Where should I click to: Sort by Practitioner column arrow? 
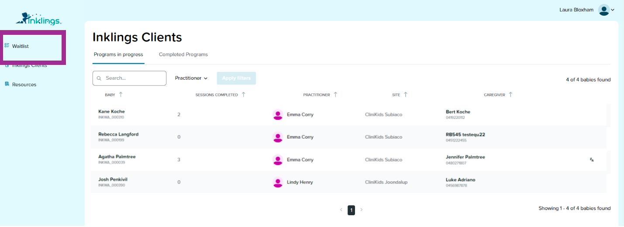point(335,95)
